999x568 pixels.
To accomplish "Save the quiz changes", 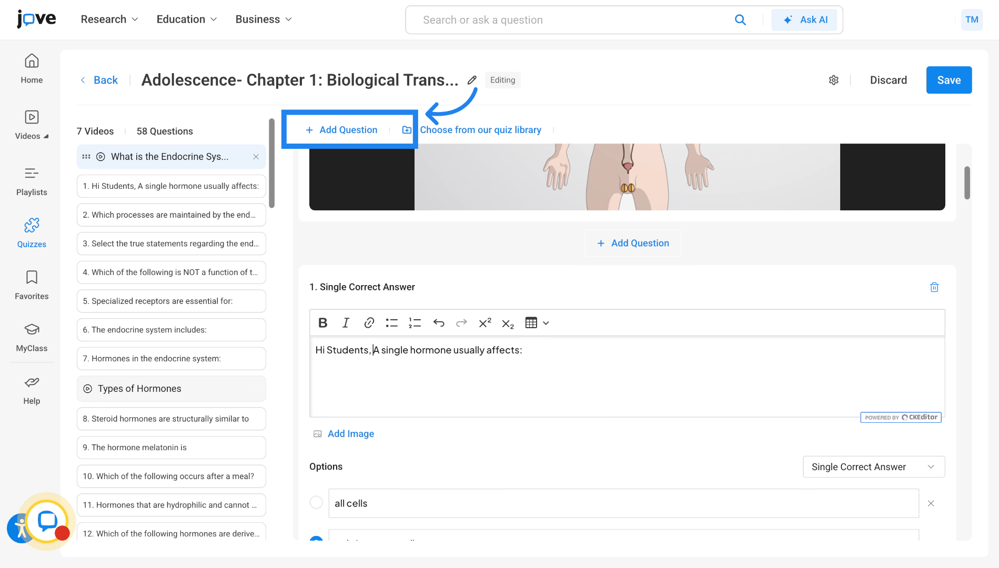I will tap(948, 80).
